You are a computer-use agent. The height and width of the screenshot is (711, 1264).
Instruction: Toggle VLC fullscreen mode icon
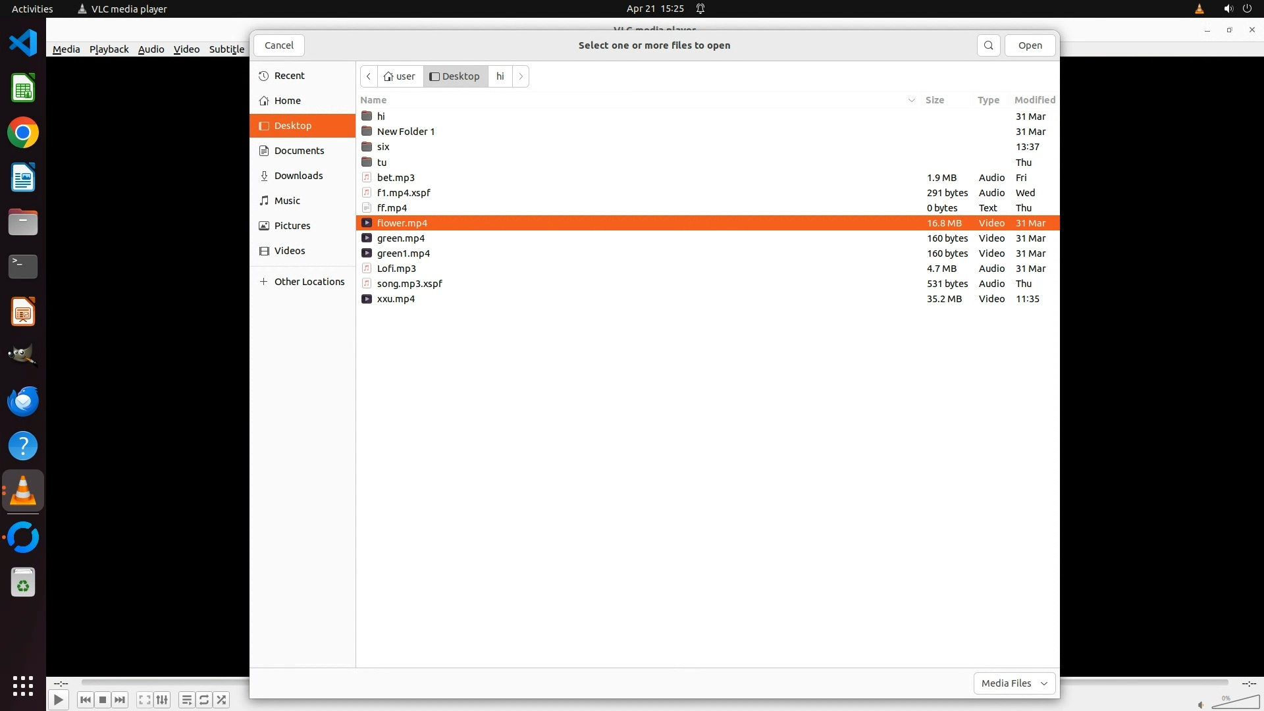pos(145,700)
